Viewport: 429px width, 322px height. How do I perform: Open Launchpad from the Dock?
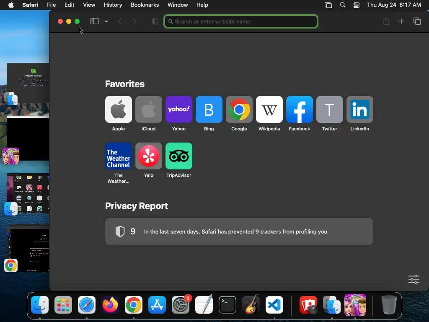pyautogui.click(x=63, y=305)
